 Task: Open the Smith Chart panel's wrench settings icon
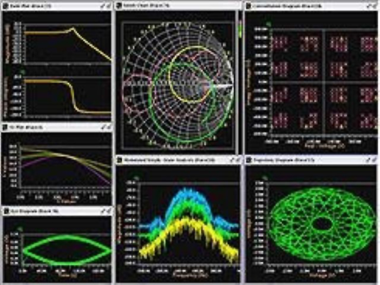[x=232, y=5]
